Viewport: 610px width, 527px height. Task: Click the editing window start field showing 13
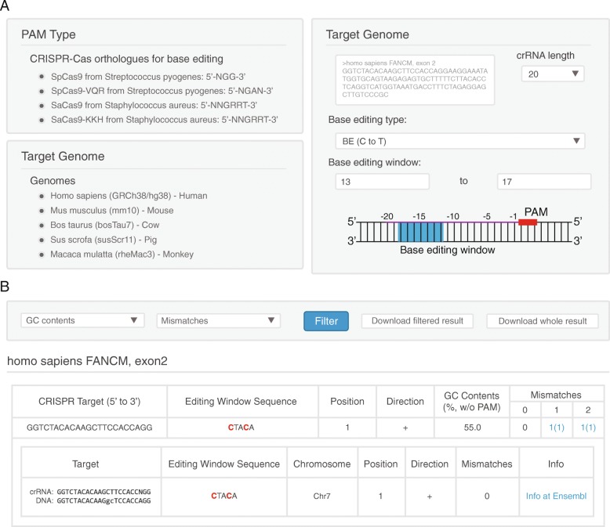[x=383, y=182]
